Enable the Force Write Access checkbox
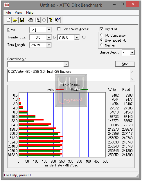 tap(59, 29)
